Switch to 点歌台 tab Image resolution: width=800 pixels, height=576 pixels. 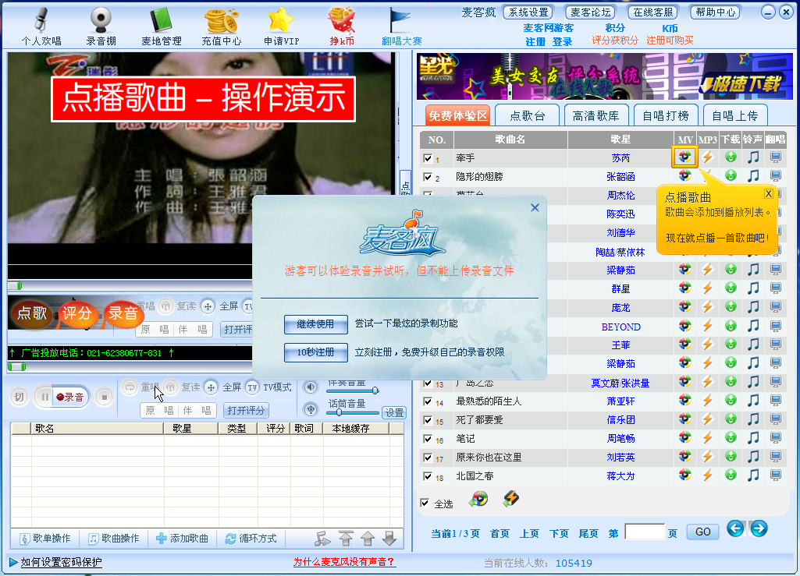coord(528,115)
